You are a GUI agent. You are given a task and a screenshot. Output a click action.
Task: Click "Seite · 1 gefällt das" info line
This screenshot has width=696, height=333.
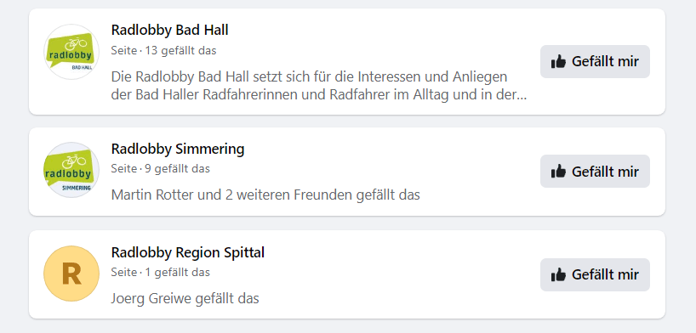click(x=160, y=272)
